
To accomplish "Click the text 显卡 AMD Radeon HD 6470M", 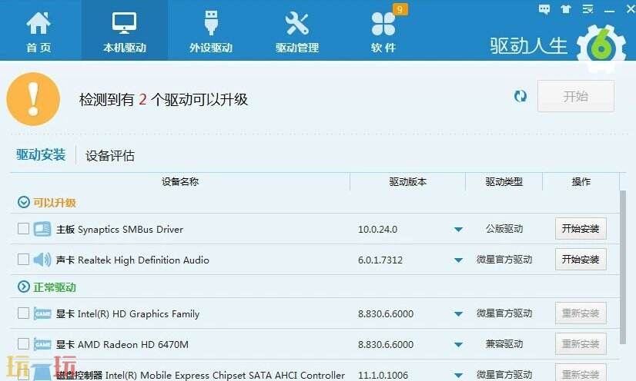I will [122, 345].
